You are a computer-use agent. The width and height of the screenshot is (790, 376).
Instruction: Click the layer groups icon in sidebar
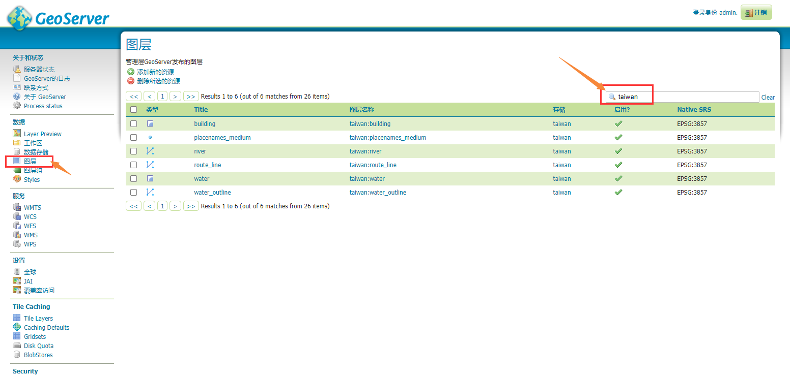17,170
